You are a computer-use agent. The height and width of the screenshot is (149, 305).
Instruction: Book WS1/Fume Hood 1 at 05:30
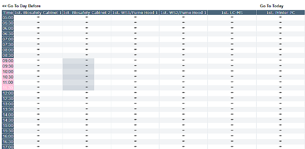coord(135,22)
